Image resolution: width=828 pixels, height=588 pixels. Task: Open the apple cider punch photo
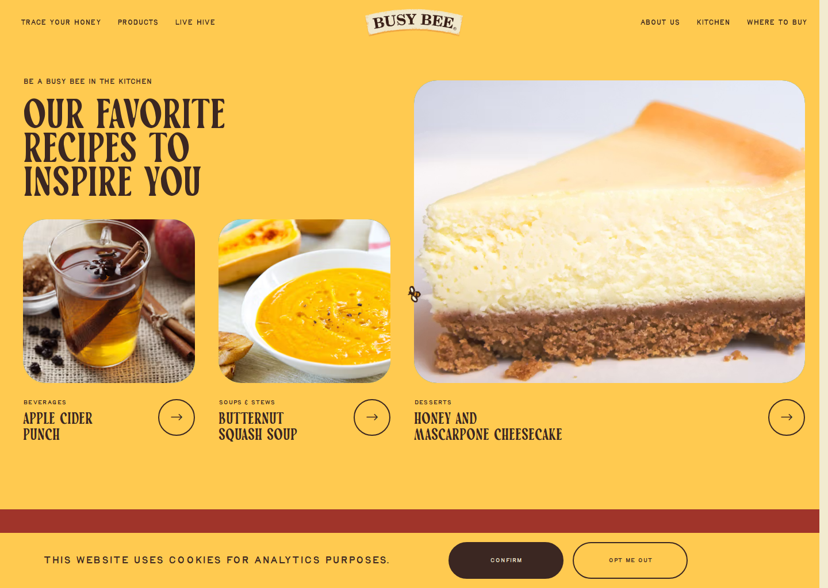pos(109,301)
